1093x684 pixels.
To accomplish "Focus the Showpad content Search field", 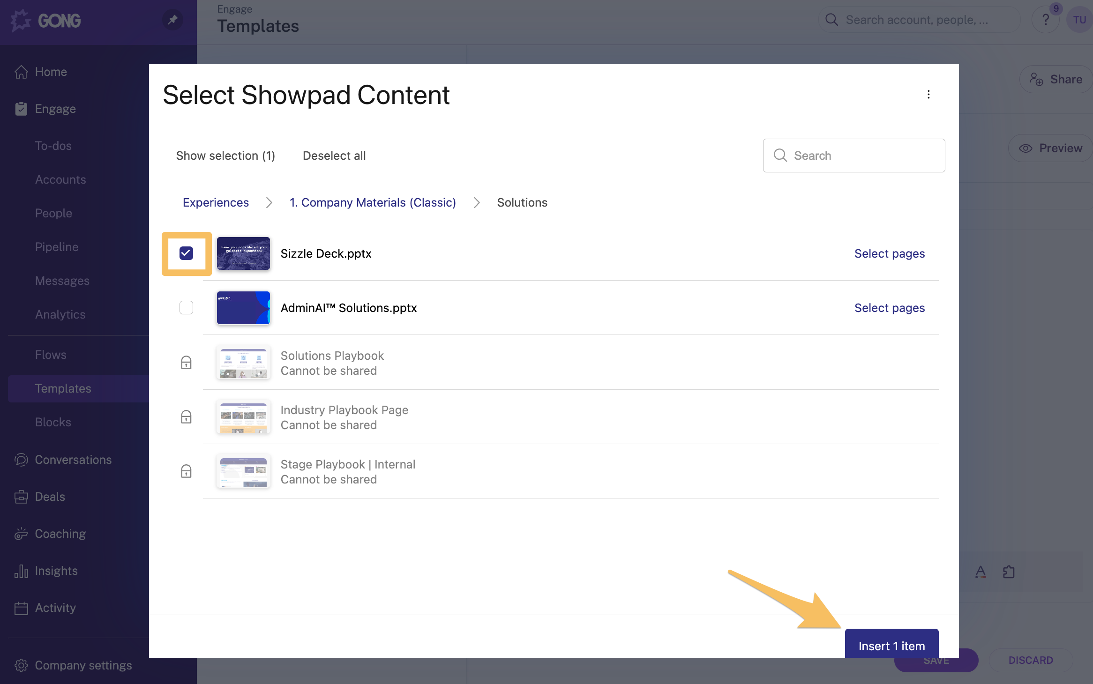I will (x=853, y=156).
